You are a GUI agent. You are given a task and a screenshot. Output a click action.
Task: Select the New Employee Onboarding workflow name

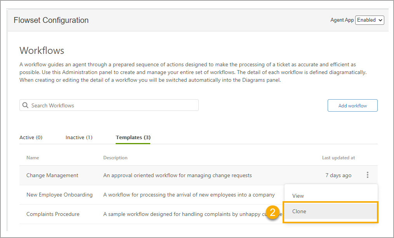(59, 195)
